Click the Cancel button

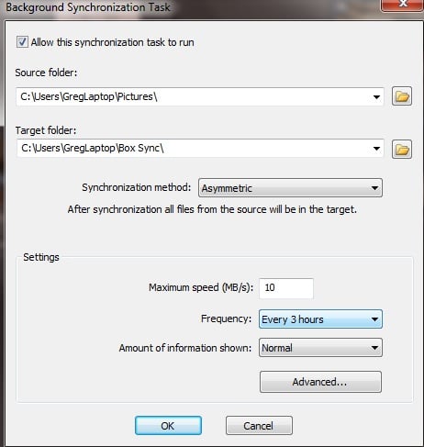(259, 426)
